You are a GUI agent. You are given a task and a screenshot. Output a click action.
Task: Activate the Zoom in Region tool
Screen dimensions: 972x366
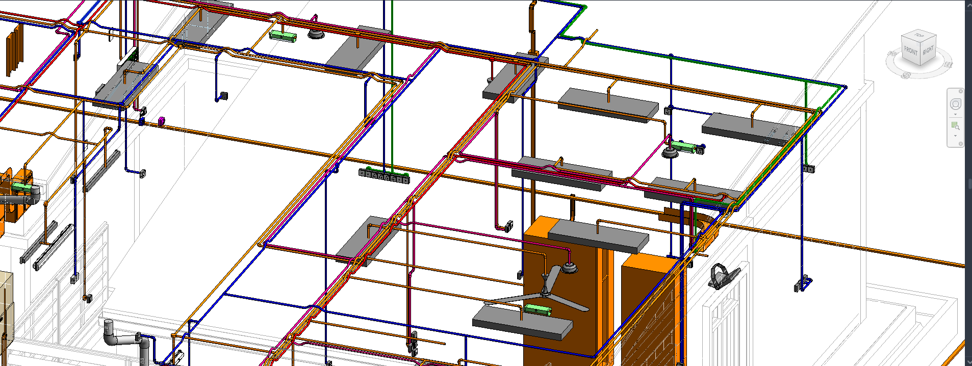click(955, 126)
